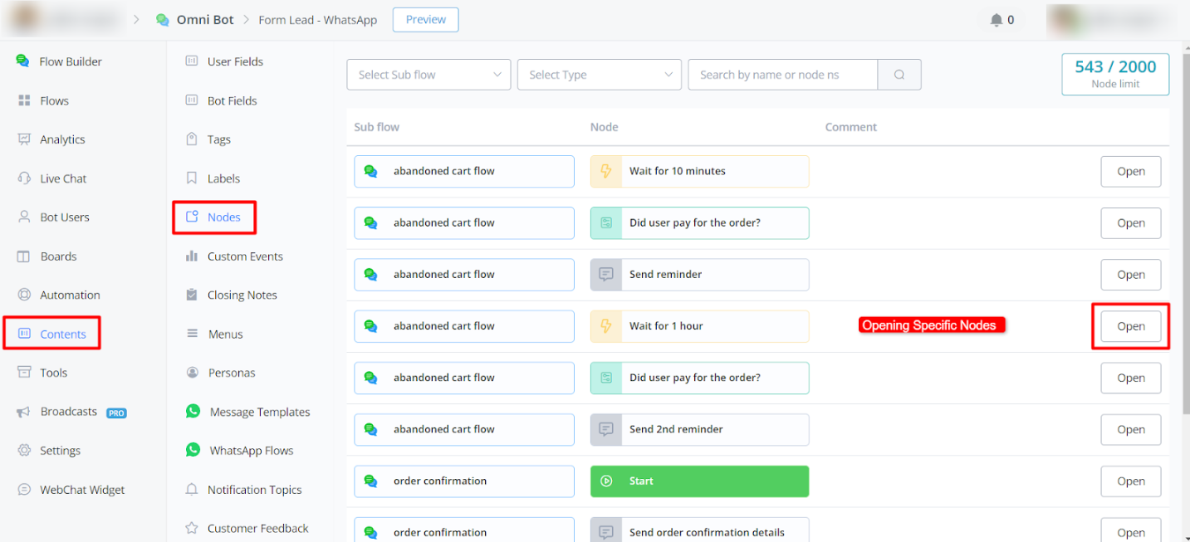
Task: Click the Live Chat headset icon
Action: coord(24,178)
